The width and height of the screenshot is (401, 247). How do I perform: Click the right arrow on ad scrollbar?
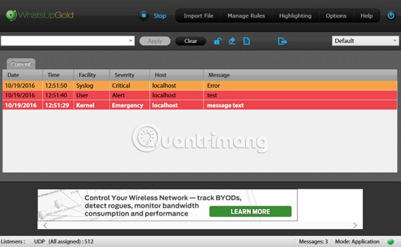point(355,225)
